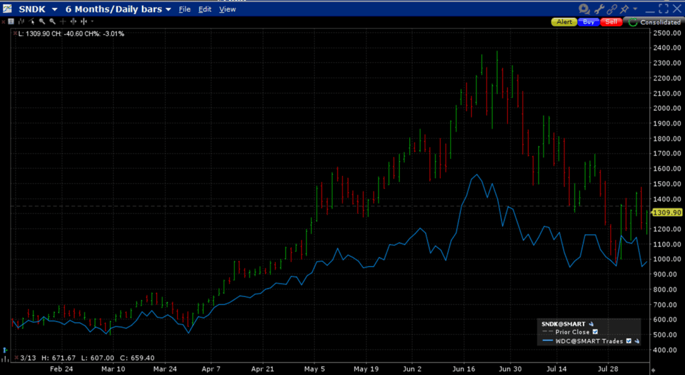Image resolution: width=685 pixels, height=375 pixels.
Task: Dismiss the L/CH quote line with red X
Action: click(16, 33)
